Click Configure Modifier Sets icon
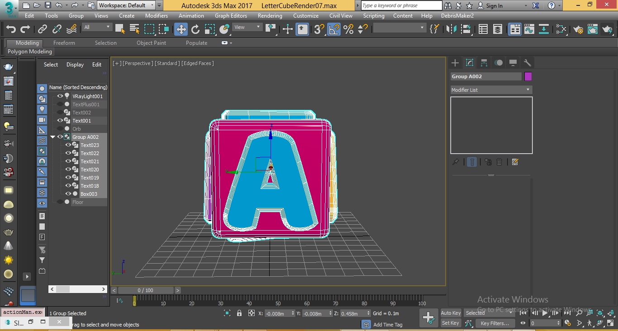Viewport: 618px width, 331px height. (515, 162)
